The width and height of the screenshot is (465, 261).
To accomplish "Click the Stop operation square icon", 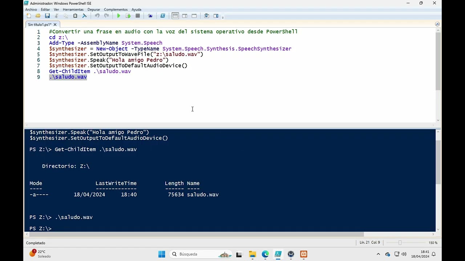I will [138, 16].
